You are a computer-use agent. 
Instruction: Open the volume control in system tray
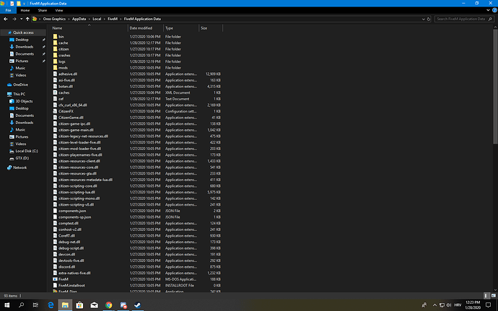(449, 305)
